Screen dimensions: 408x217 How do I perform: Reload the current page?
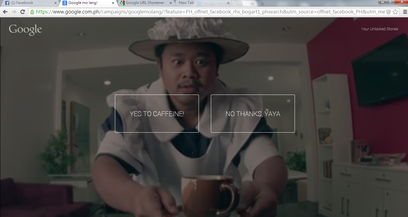tap(22, 12)
